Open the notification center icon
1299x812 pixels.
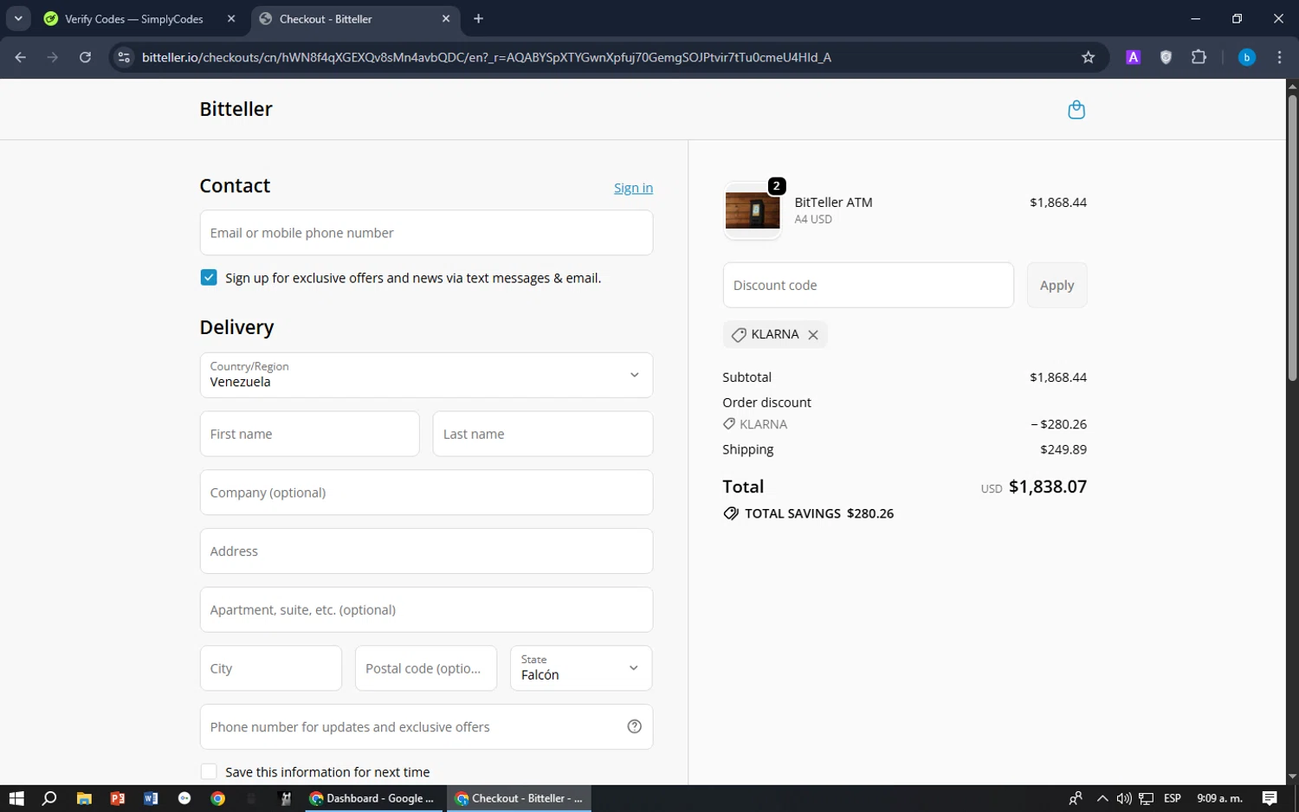click(1270, 798)
